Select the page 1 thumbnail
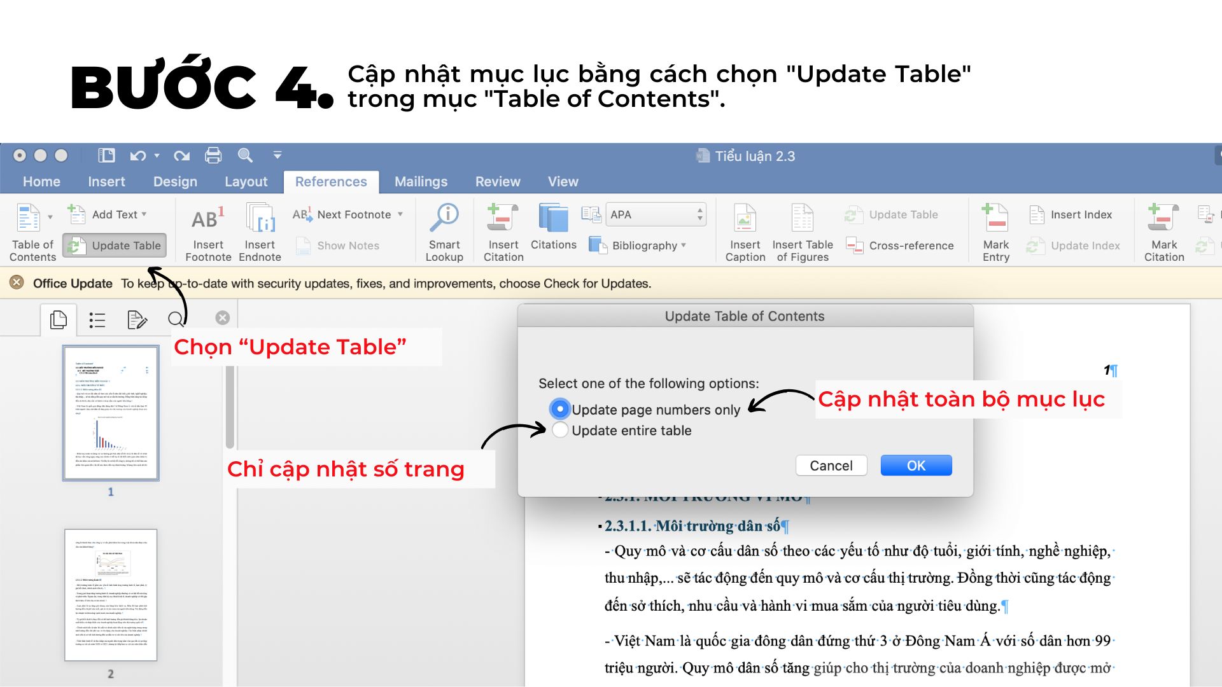 tap(111, 413)
